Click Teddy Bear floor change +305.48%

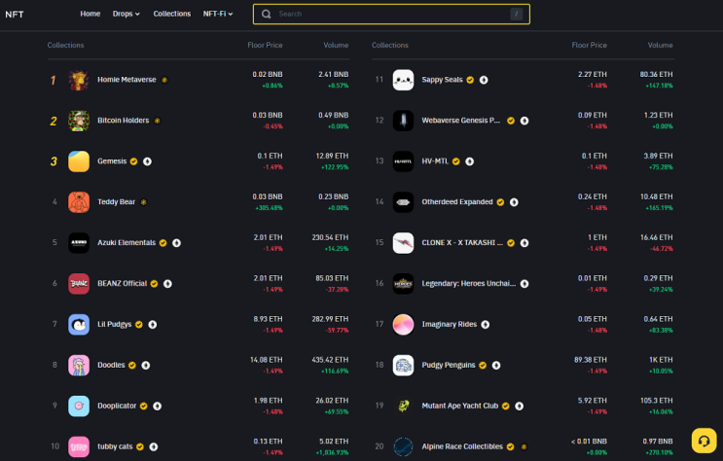click(x=269, y=208)
